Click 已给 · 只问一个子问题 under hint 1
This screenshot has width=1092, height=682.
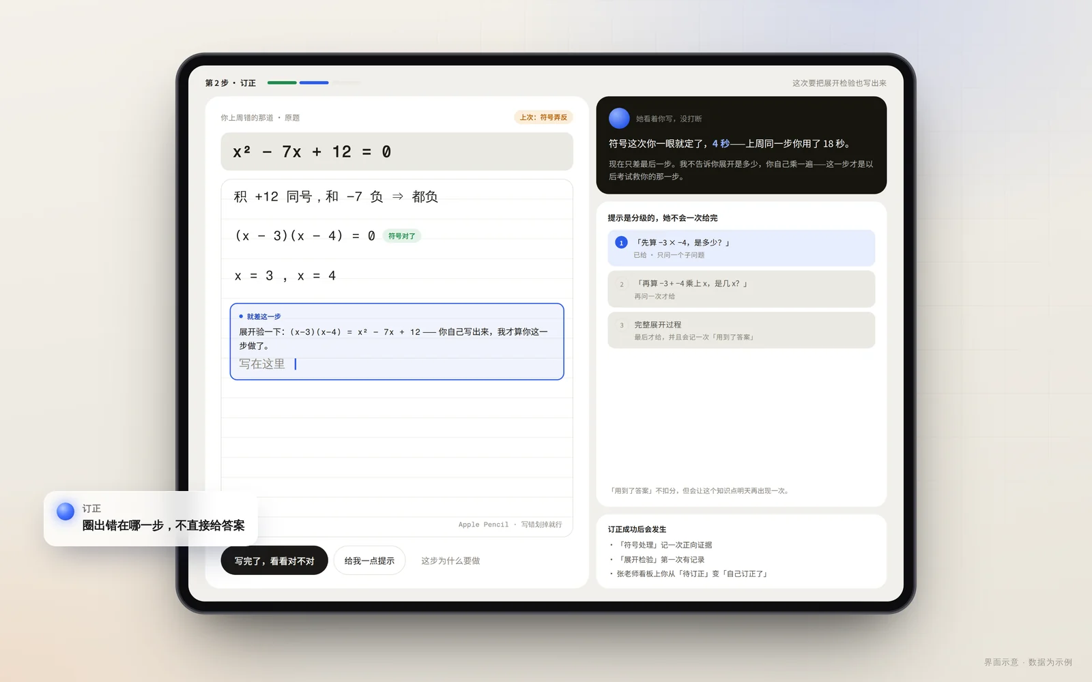669,255
